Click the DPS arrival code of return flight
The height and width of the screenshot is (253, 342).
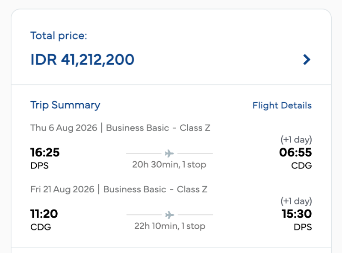click(303, 227)
